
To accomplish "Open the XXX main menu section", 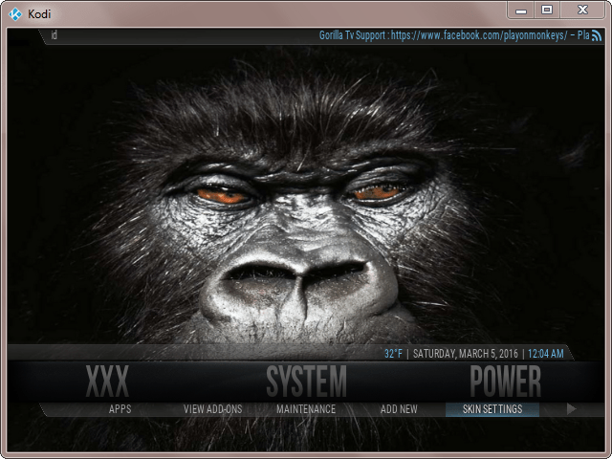I will (107, 382).
